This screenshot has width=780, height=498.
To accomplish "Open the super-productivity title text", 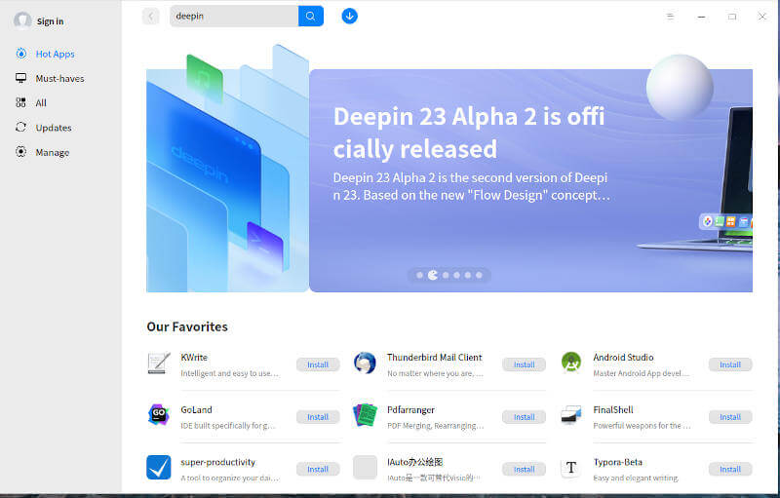I will tap(217, 462).
